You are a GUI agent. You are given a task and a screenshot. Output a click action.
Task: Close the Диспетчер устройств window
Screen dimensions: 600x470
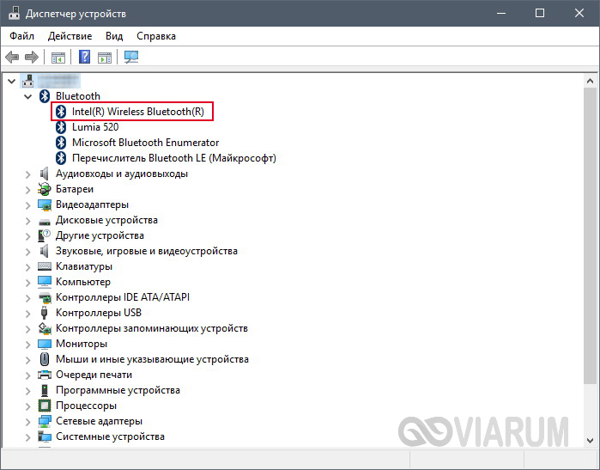coord(579,13)
